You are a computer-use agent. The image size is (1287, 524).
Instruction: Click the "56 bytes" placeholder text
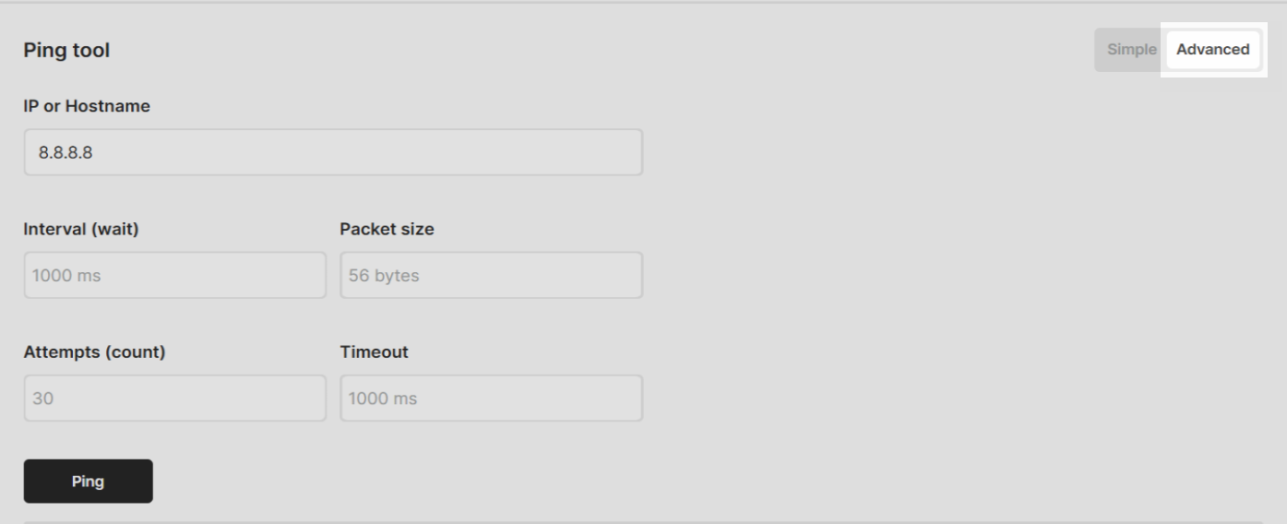(x=384, y=275)
